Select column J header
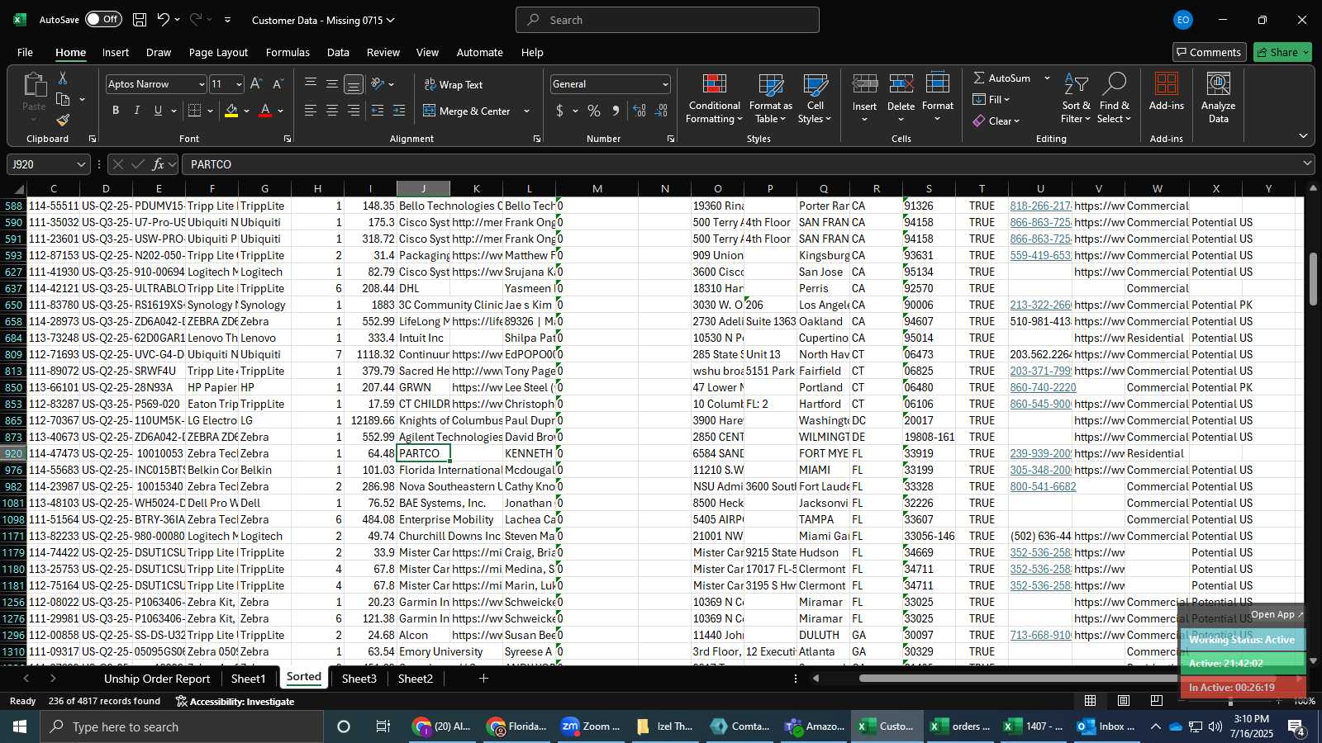The width and height of the screenshot is (1322, 743). [x=423, y=189]
